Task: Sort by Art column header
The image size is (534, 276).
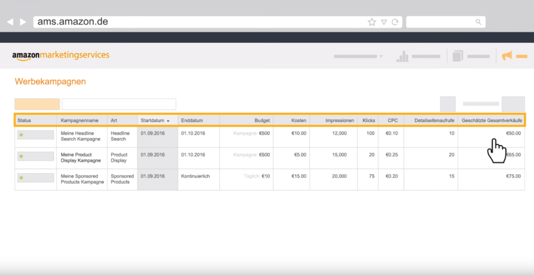Action: [x=114, y=121]
